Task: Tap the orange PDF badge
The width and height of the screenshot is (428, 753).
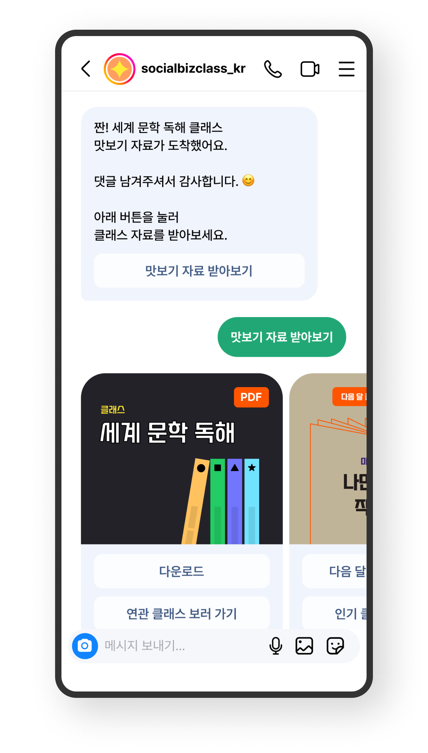Action: coord(251,397)
